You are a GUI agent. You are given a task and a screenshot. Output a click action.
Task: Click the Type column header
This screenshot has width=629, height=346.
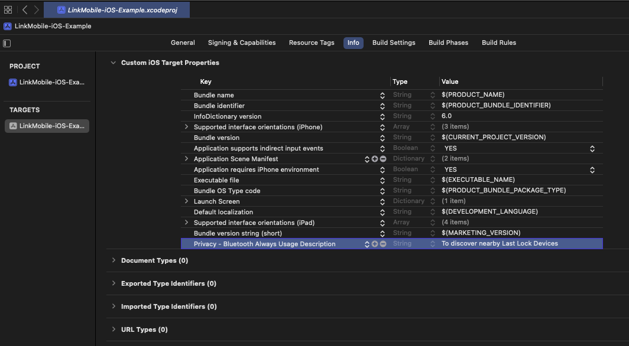(400, 81)
